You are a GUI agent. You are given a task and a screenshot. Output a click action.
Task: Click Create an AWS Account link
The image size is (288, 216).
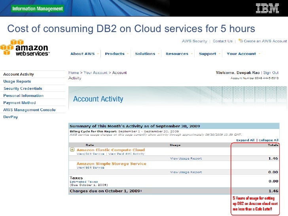(265, 41)
